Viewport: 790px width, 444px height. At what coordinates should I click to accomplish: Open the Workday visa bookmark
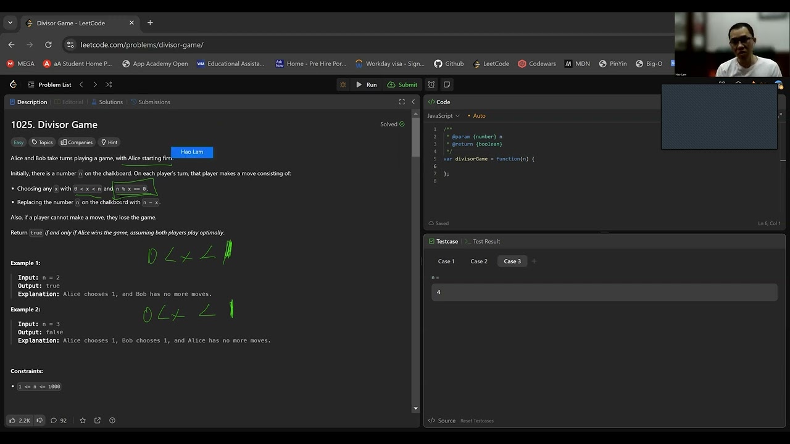coord(390,64)
